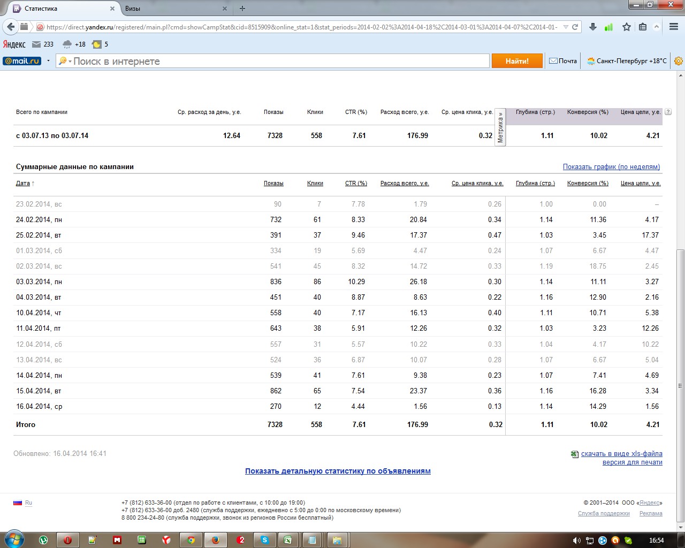This screenshot has width=685, height=548.
Task: Sort by Конверсия (%) column header
Action: coord(588,184)
